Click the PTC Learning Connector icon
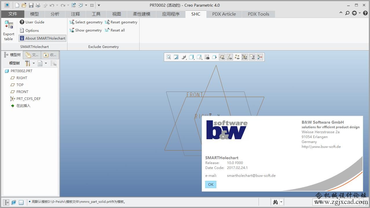370x208 pixels. coord(354,13)
